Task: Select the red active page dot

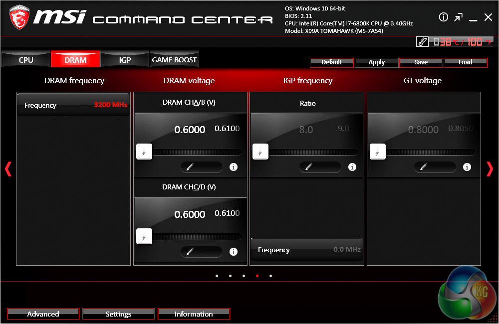Action: click(x=257, y=276)
